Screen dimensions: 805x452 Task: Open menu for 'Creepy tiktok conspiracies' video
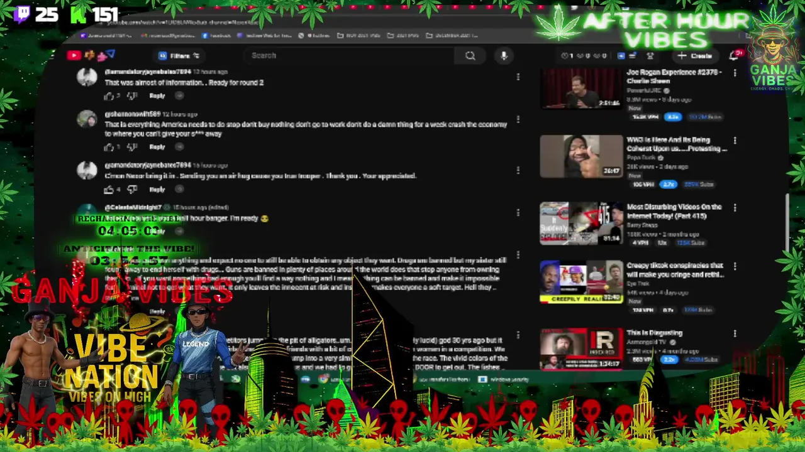[735, 267]
